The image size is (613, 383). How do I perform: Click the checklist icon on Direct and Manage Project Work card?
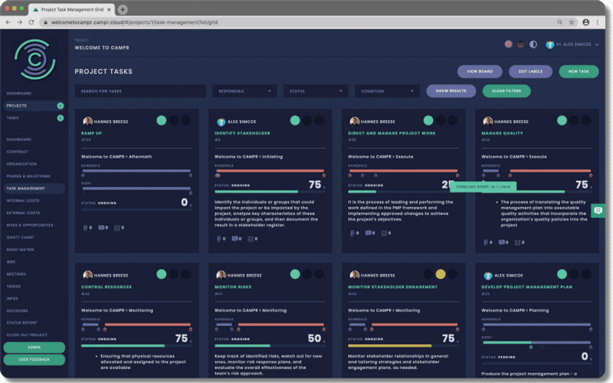384,233
